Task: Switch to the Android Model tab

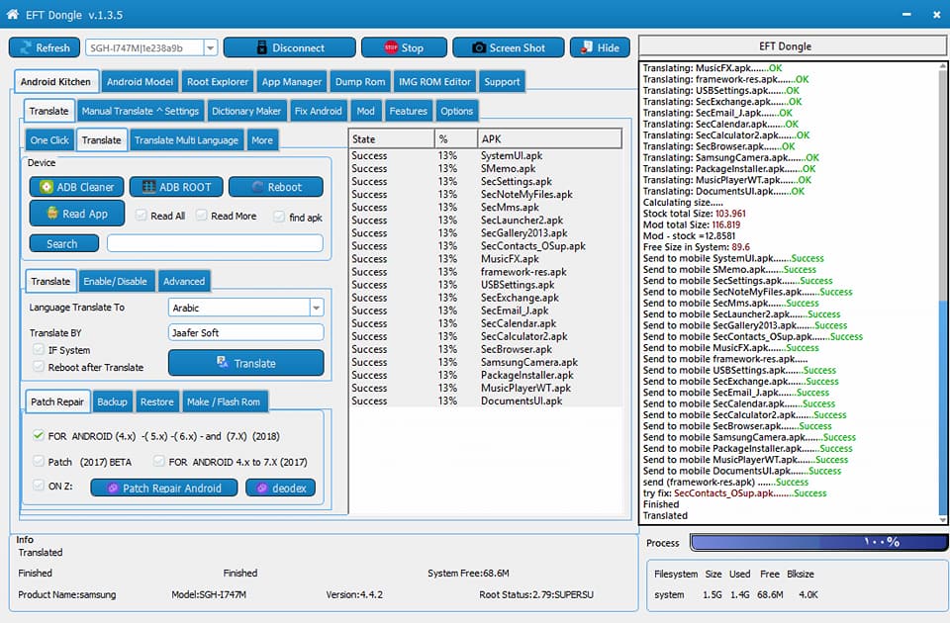Action: point(140,82)
